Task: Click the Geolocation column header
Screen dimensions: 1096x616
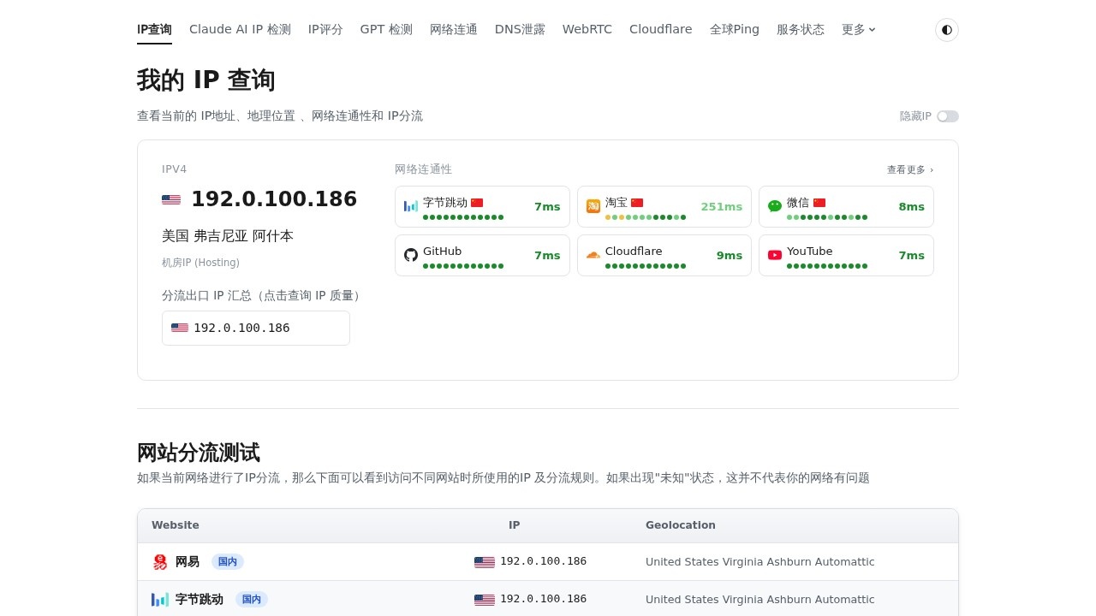Action: [x=681, y=525]
